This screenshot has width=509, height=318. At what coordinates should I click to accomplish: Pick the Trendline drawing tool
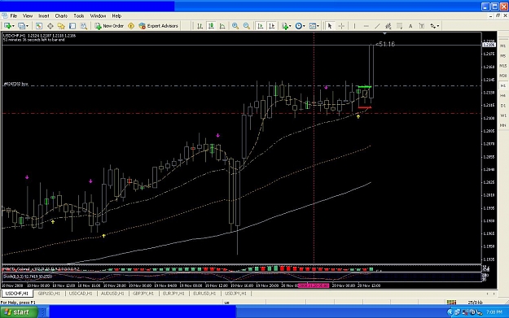[x=377, y=26]
